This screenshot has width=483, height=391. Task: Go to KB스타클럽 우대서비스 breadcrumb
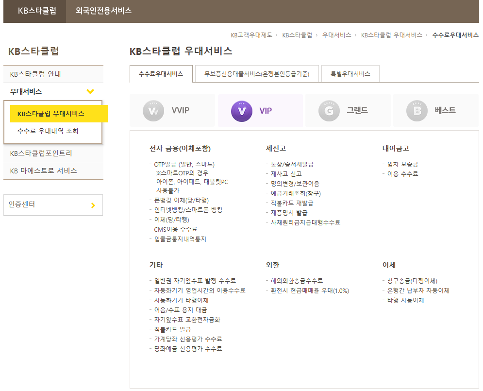392,35
